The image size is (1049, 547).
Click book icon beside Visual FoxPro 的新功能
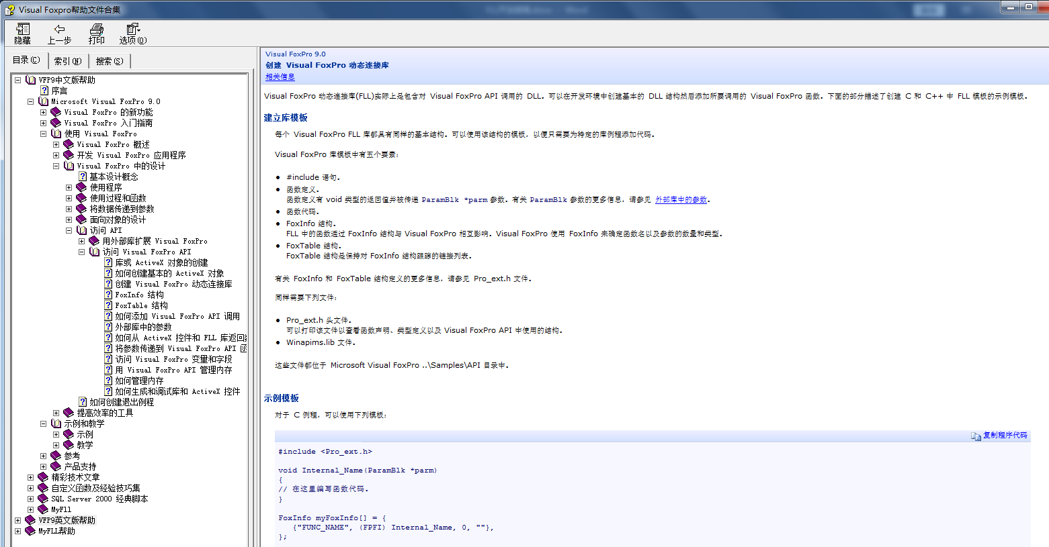(56, 112)
